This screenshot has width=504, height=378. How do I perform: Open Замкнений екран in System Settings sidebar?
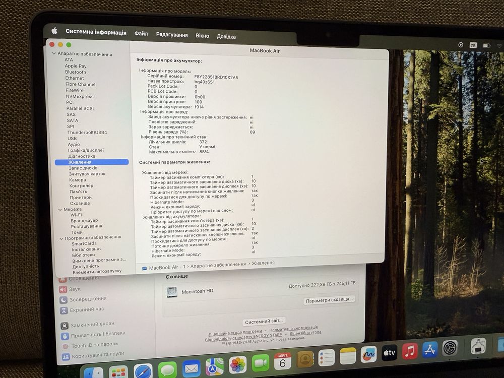click(x=93, y=324)
